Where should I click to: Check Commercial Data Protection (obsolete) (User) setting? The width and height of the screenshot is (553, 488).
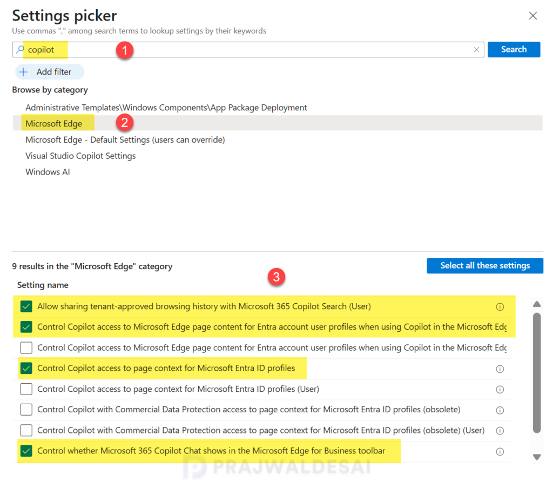26,430
